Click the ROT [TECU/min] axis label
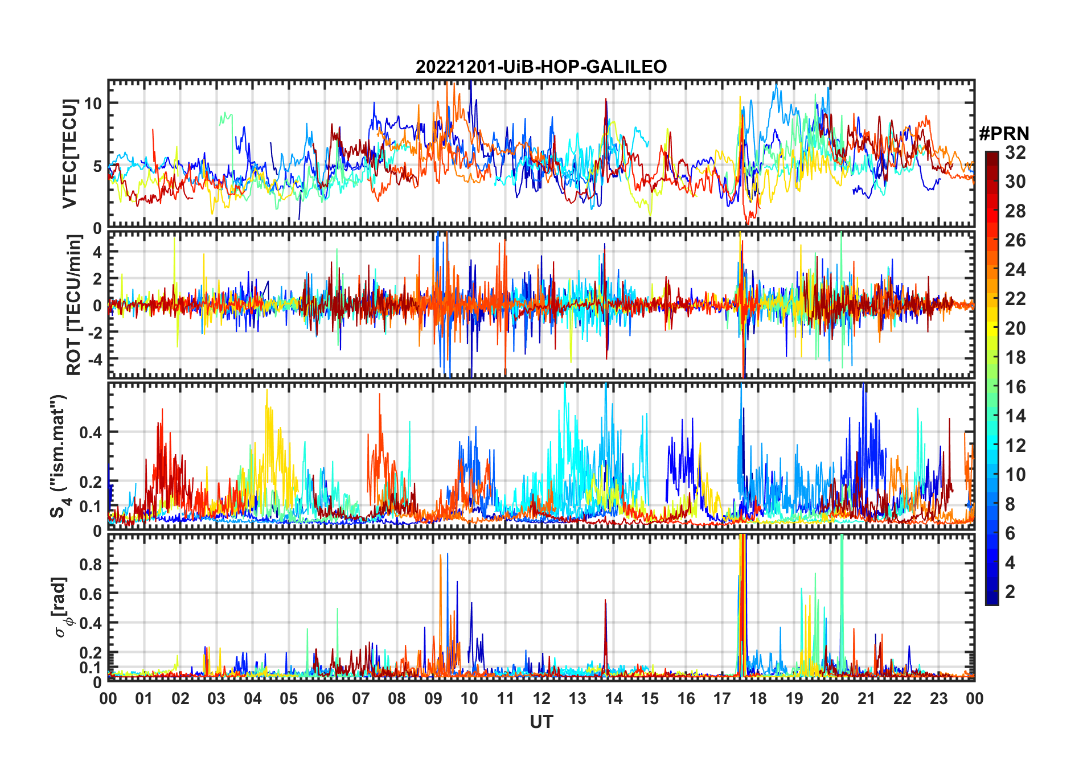 tap(74, 305)
